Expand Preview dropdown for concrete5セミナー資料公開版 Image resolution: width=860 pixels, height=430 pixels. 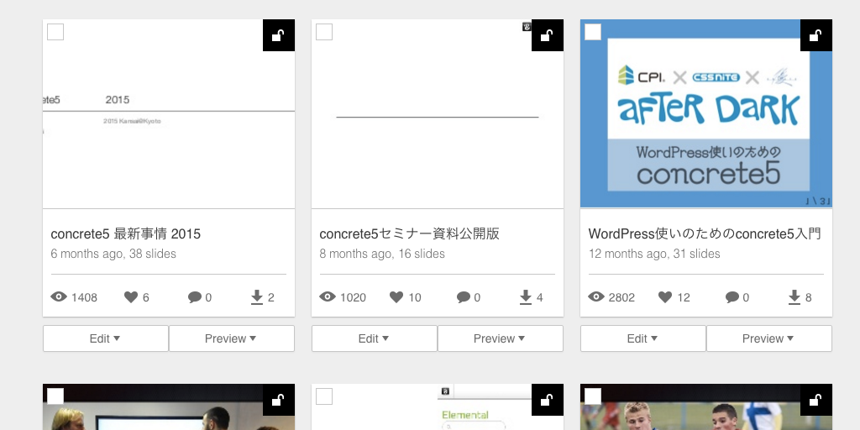(500, 338)
